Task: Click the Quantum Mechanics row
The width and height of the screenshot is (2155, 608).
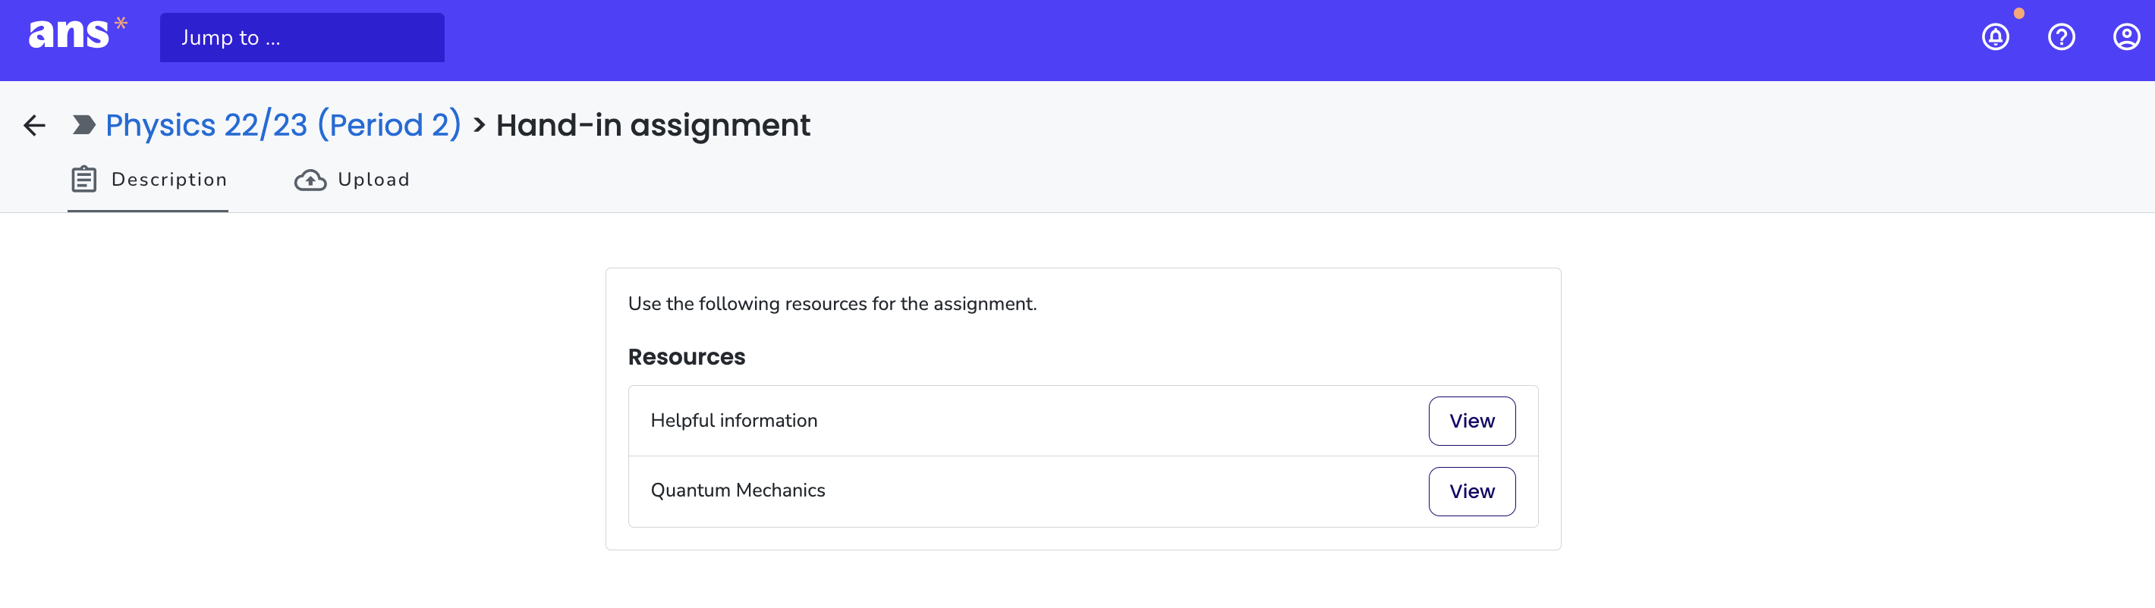Action: click(738, 490)
